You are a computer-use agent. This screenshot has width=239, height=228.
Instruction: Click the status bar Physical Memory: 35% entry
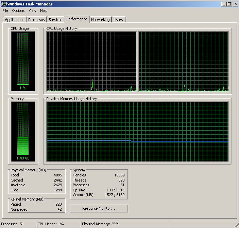click(x=125, y=224)
